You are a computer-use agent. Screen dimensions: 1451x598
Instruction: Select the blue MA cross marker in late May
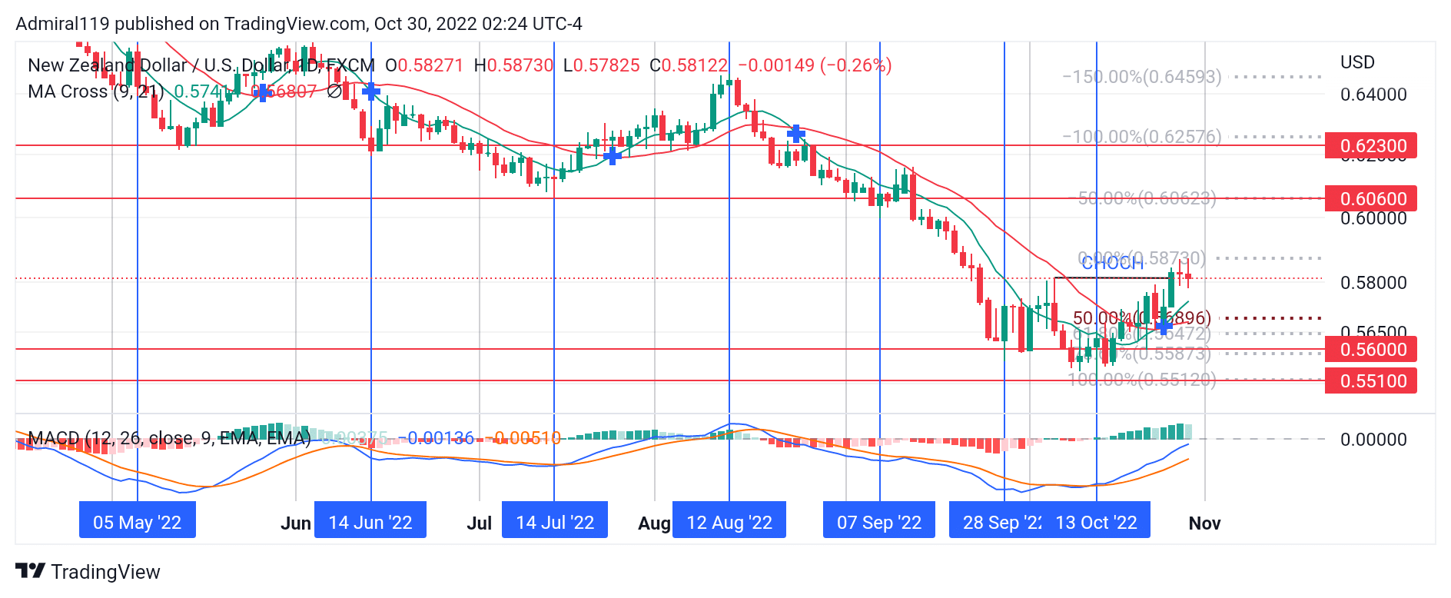263,93
